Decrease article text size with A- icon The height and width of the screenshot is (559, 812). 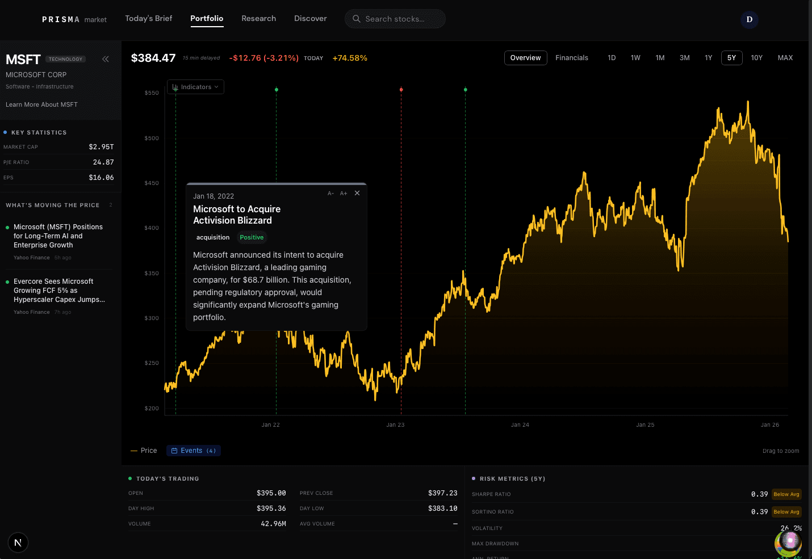(x=330, y=193)
